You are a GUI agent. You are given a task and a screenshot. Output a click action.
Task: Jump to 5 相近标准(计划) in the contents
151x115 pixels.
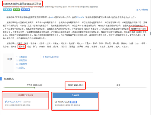(51, 57)
